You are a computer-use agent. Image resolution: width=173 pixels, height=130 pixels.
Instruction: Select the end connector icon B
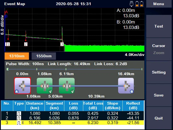click(126, 86)
